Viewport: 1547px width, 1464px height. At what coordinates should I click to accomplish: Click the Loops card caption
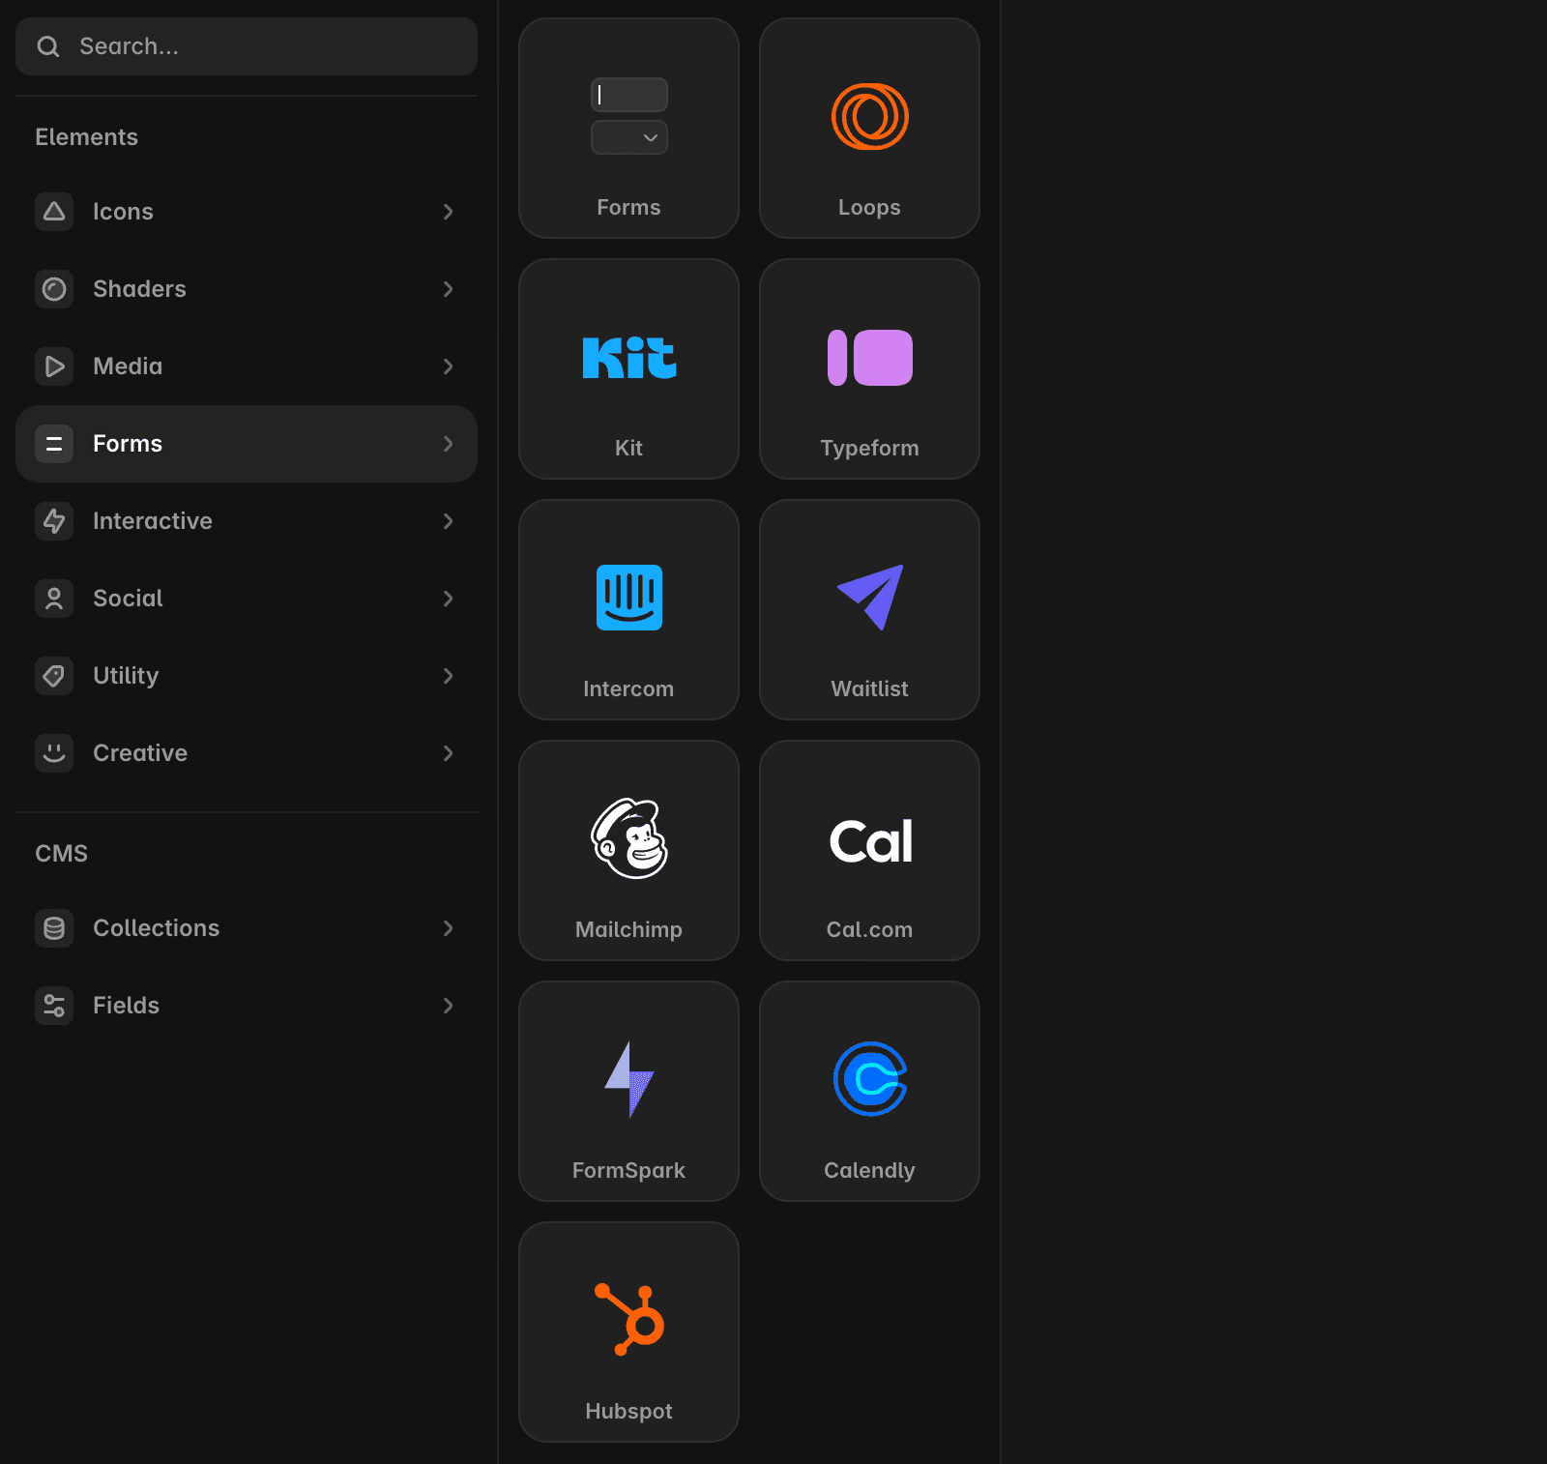[x=869, y=208]
